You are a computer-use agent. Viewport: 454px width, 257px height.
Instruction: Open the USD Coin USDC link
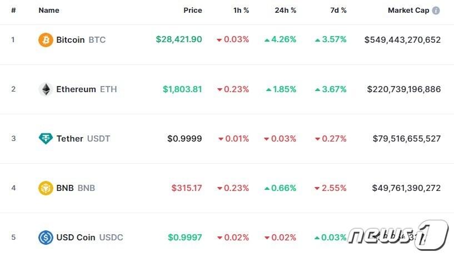click(89, 238)
